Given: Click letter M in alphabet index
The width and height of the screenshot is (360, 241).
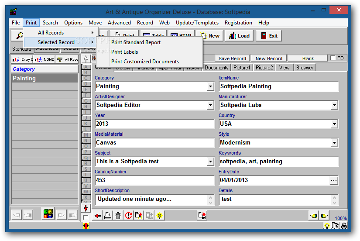Looking at the screenshot, I should 86,135.
